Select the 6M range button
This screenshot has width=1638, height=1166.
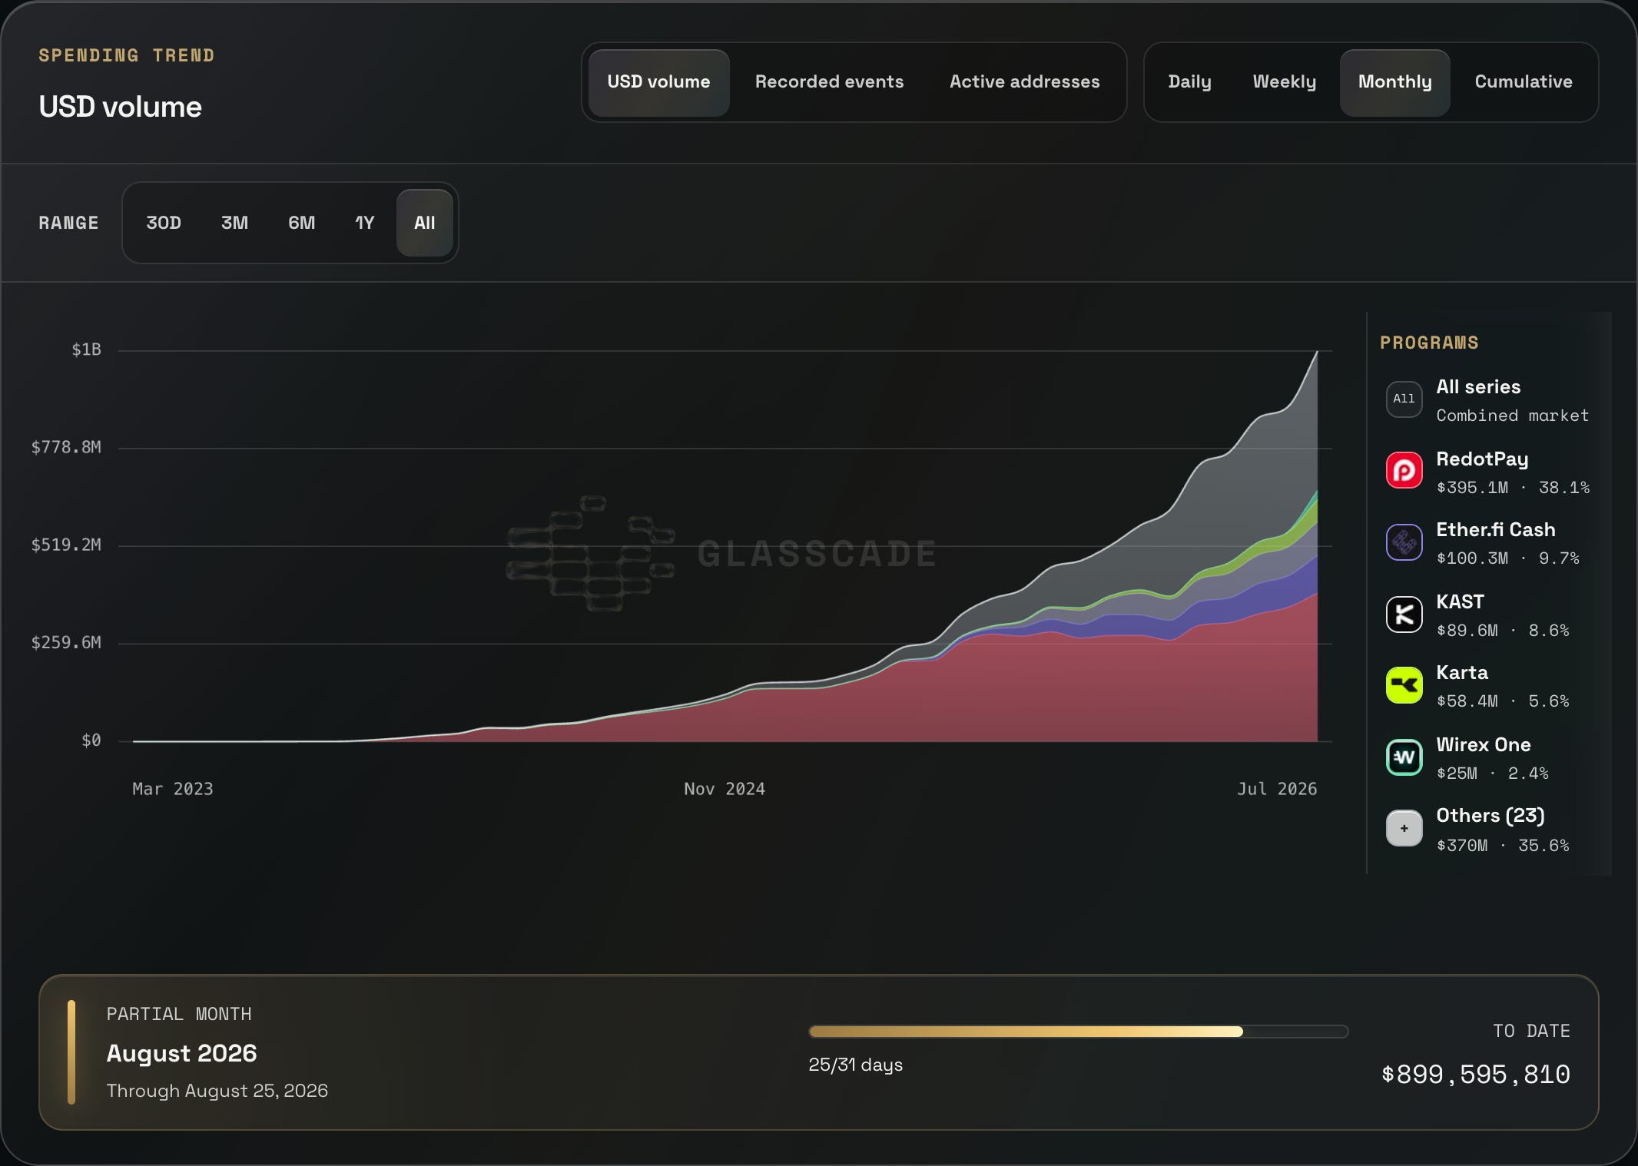(x=301, y=223)
